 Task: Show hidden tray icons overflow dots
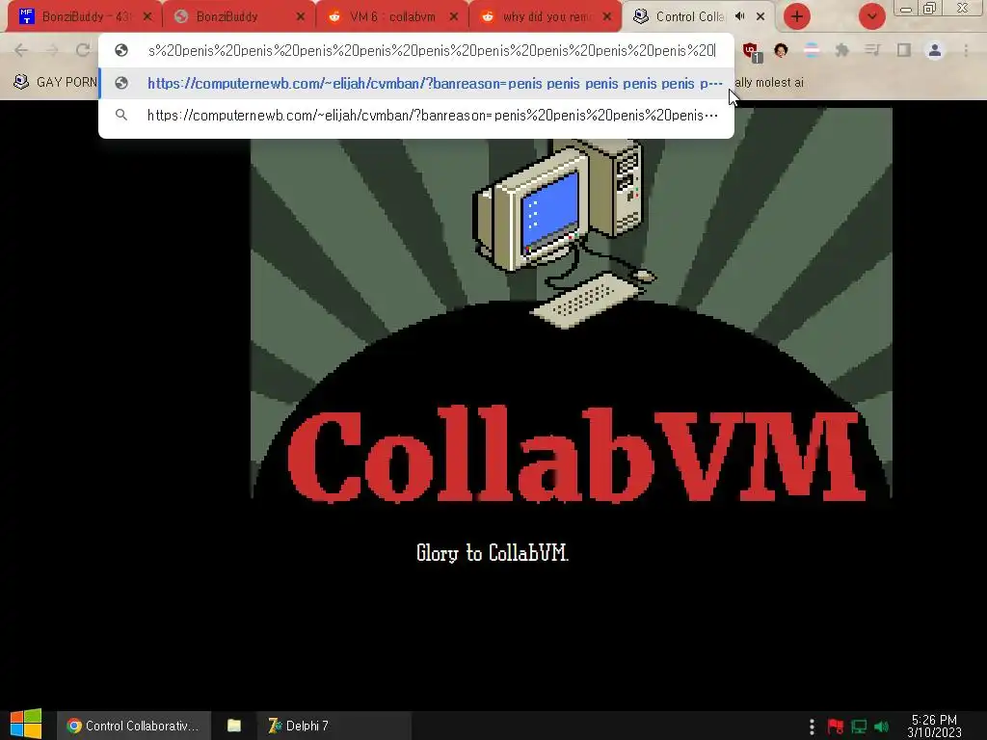click(812, 727)
